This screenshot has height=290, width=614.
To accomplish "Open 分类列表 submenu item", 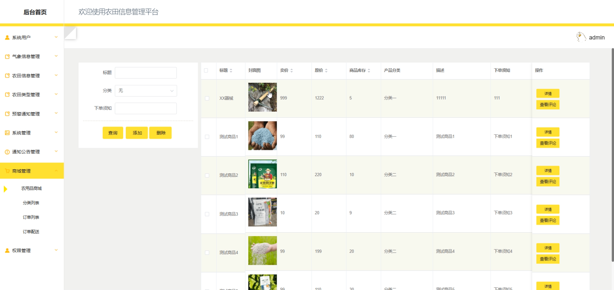I will coord(31,203).
